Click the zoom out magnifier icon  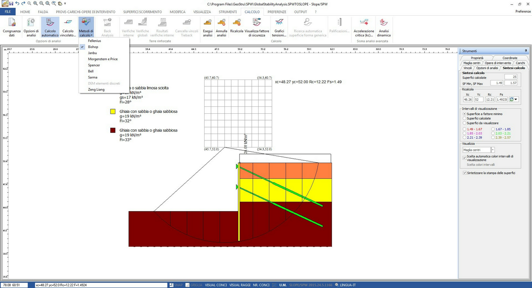(x=42, y=3)
